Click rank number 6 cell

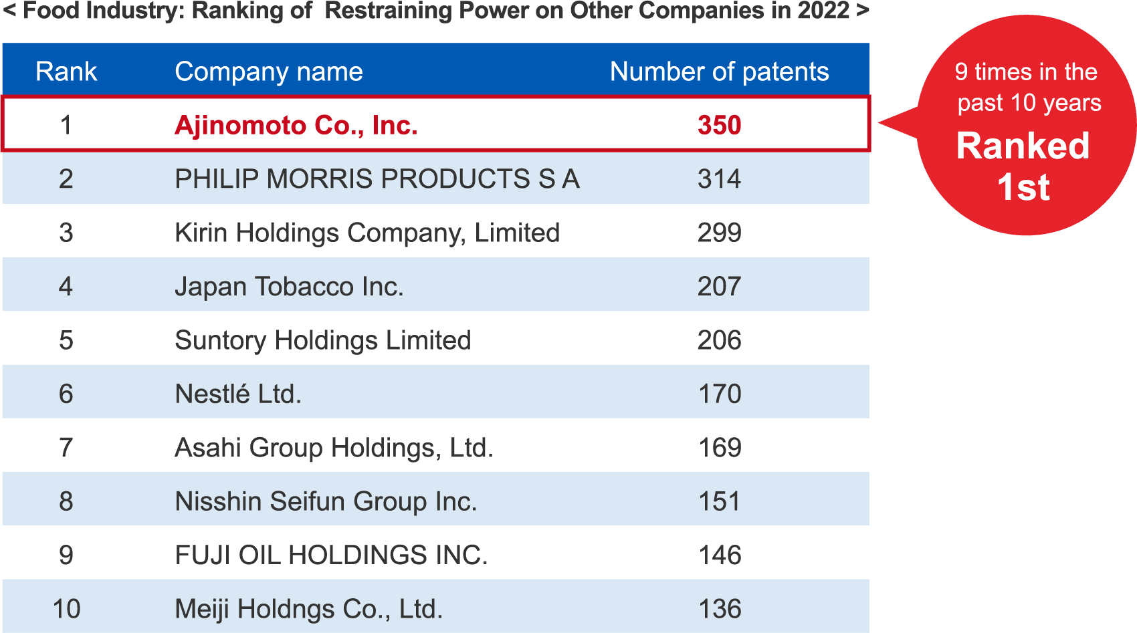point(66,394)
